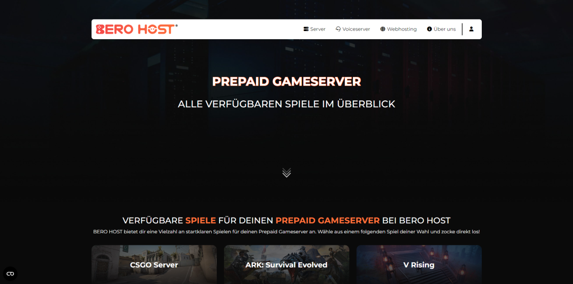The width and height of the screenshot is (573, 284).
Task: Open the cookie settings round icon
Action: [10, 273]
